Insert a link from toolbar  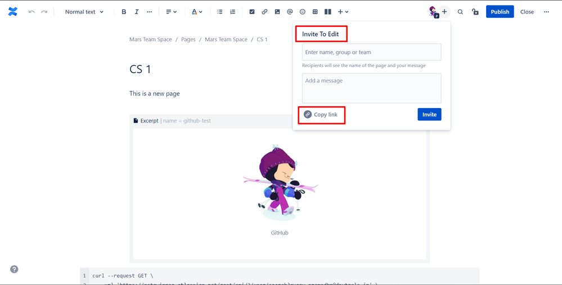point(264,12)
